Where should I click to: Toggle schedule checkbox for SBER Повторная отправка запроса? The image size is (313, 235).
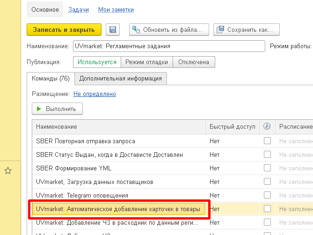267,141
